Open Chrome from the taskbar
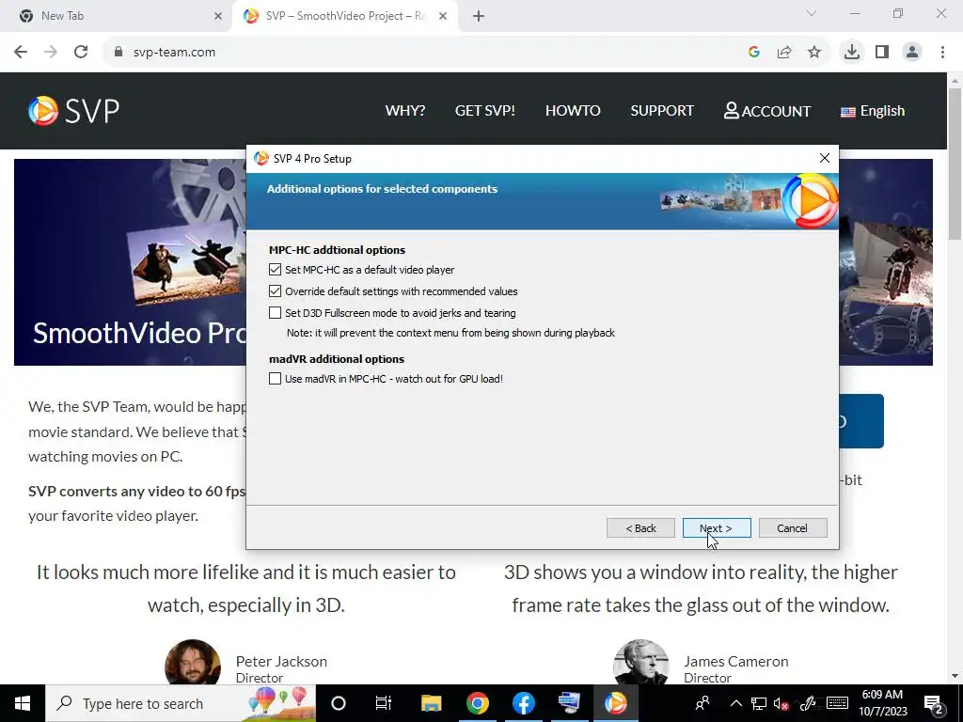This screenshot has width=963, height=722. pos(477,703)
